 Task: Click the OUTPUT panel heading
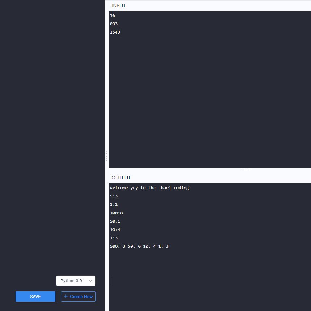tap(121, 178)
